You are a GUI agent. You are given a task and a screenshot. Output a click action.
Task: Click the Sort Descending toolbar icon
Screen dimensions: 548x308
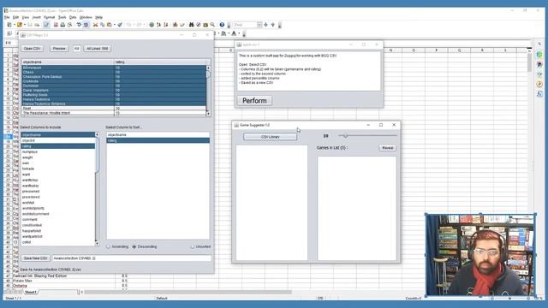166,25
